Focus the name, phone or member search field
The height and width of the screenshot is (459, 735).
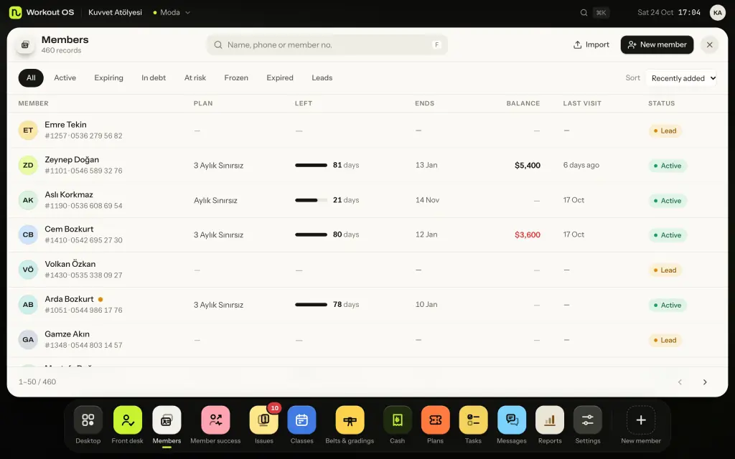coord(327,44)
